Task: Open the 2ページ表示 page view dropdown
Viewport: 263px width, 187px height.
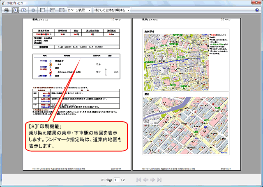Action: click(x=79, y=10)
